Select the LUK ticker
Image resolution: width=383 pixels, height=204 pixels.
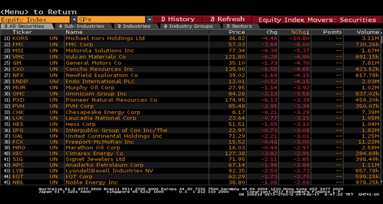(18, 118)
